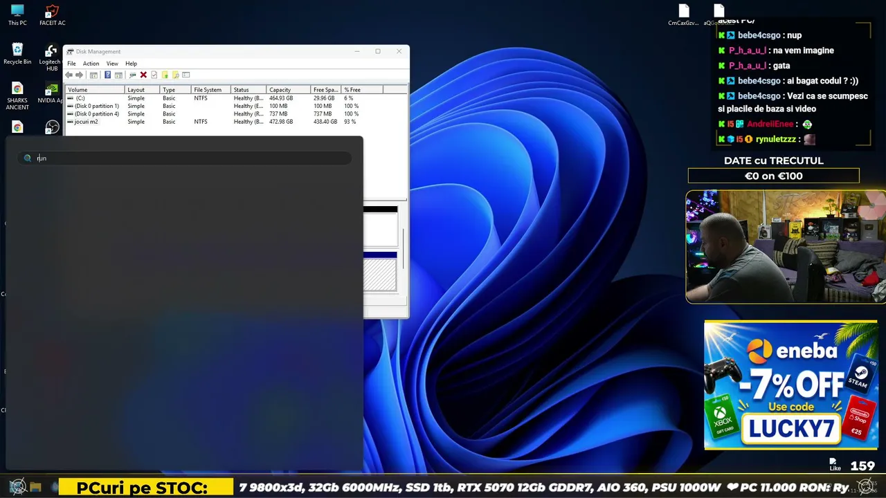Open Help via blue question mark icon
Image resolution: width=886 pixels, height=498 pixels.
pyautogui.click(x=108, y=75)
